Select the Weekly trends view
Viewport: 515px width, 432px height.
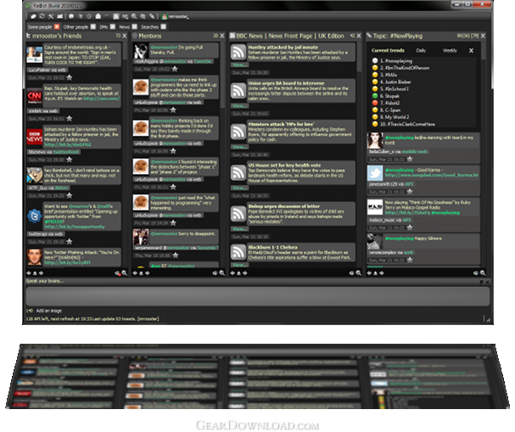[450, 51]
